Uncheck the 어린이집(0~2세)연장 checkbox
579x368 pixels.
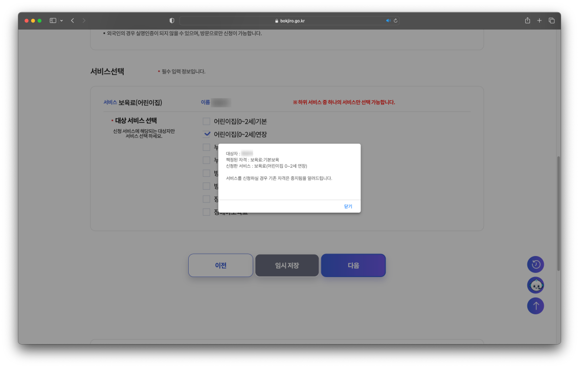coord(206,134)
